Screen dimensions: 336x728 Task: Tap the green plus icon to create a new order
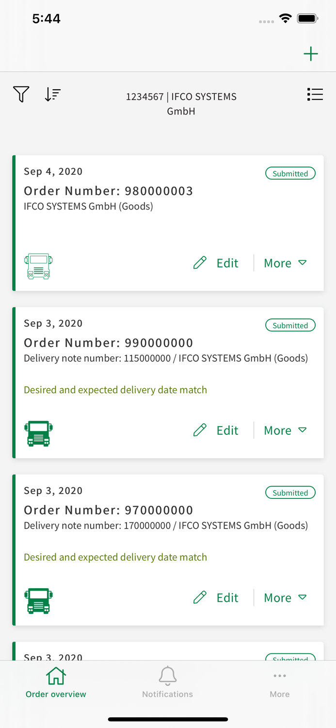coord(311,54)
